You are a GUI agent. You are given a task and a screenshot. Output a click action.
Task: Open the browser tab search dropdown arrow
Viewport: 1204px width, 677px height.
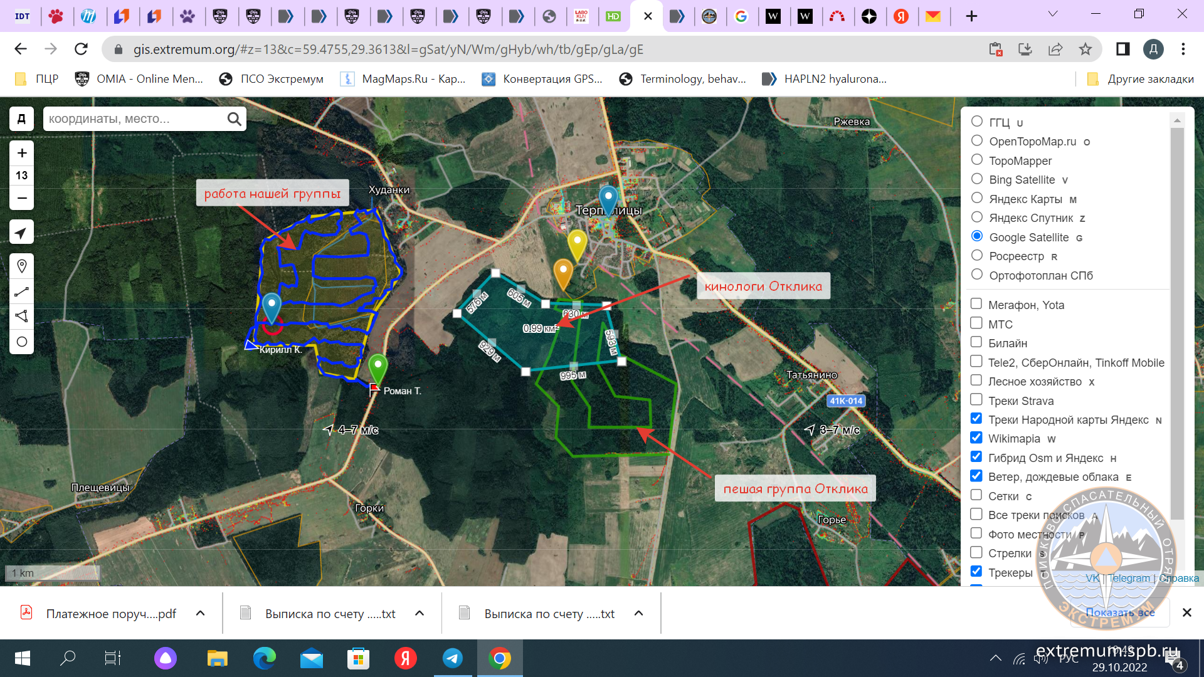click(1053, 14)
